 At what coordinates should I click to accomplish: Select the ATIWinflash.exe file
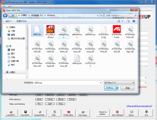click(117, 32)
